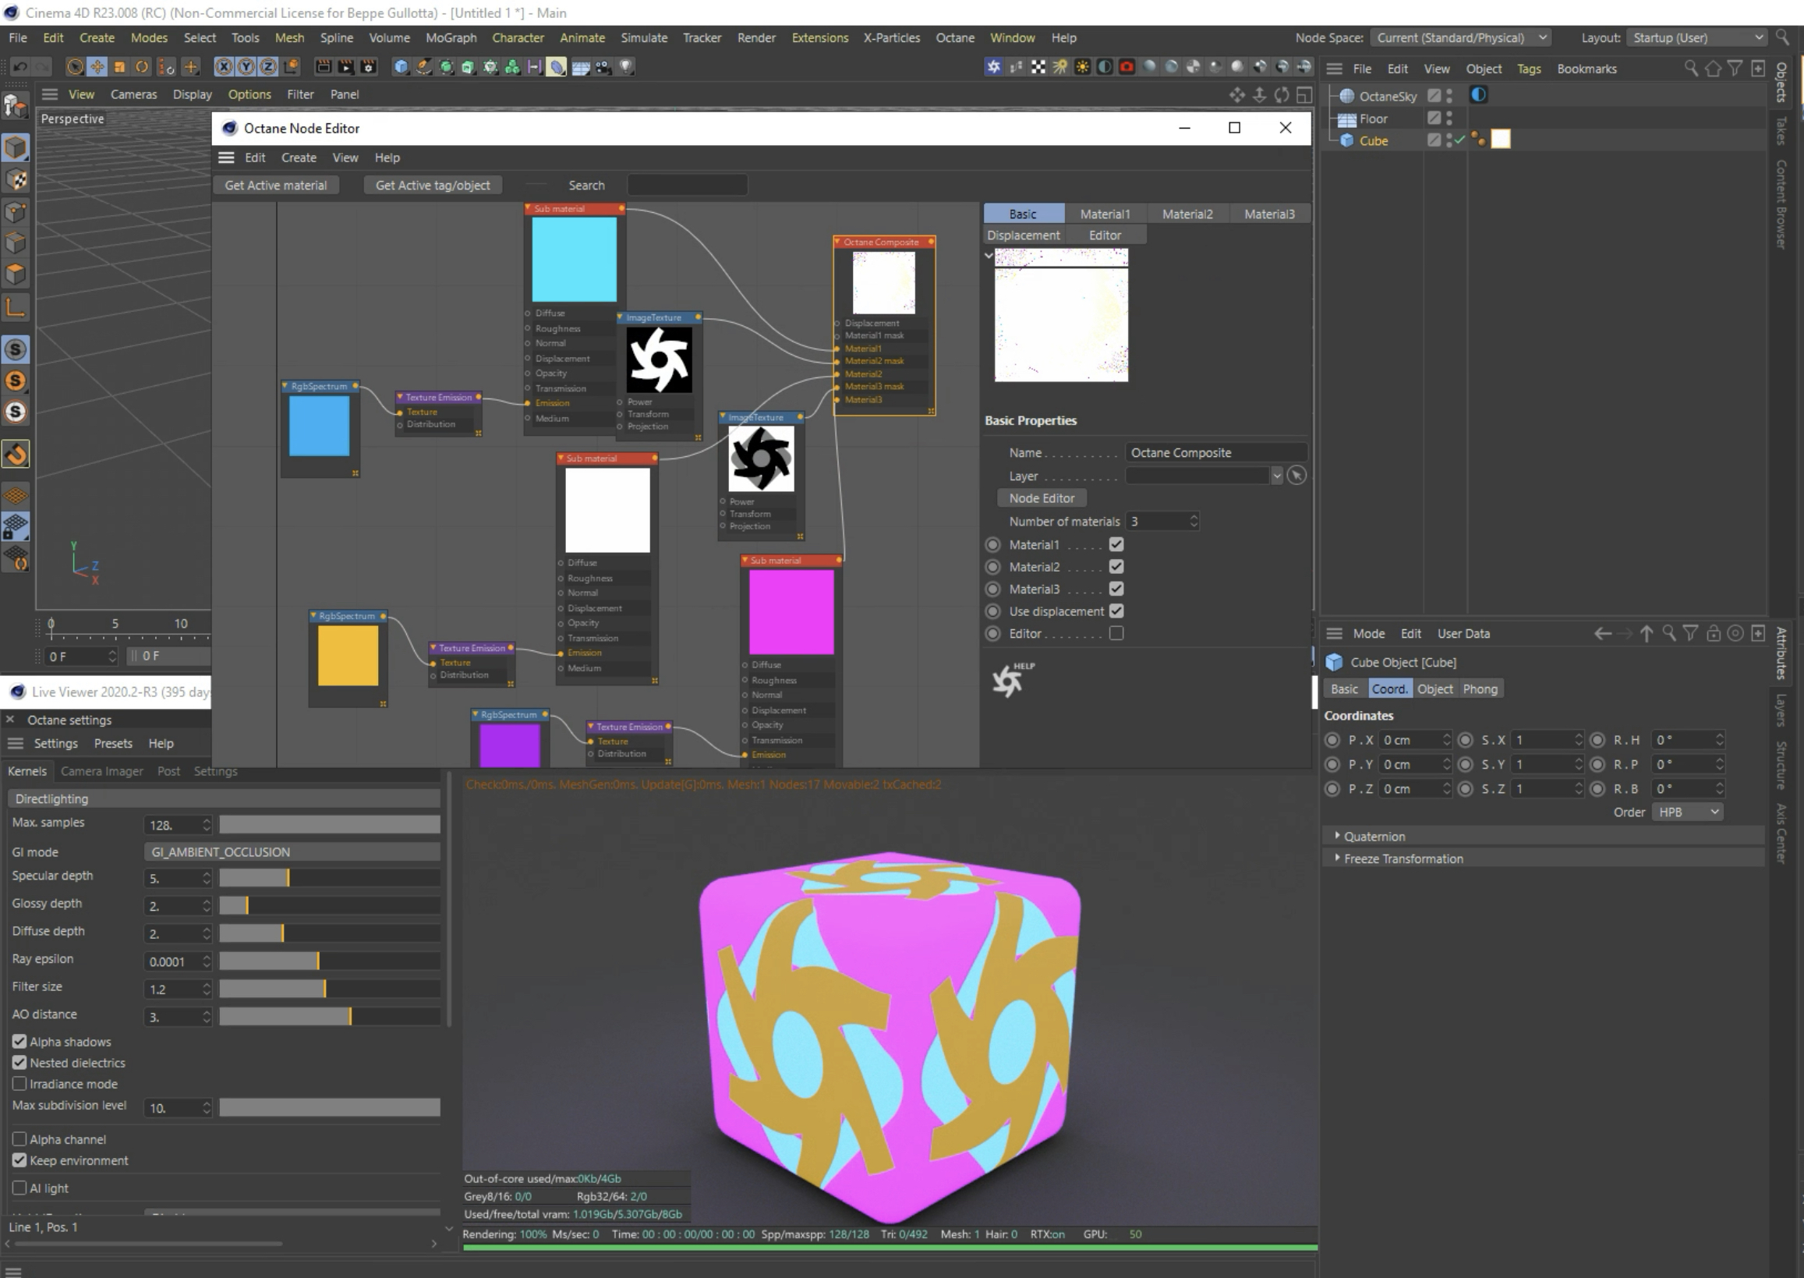
Task: Select the Floor object in Objects list
Action: (1373, 119)
